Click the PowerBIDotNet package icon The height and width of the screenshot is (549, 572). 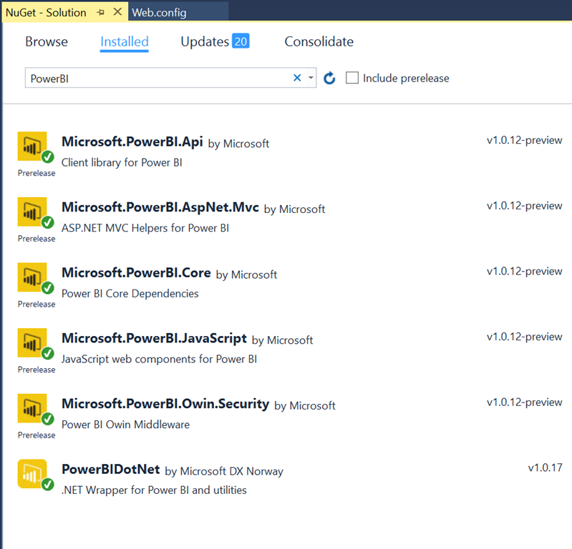32,474
